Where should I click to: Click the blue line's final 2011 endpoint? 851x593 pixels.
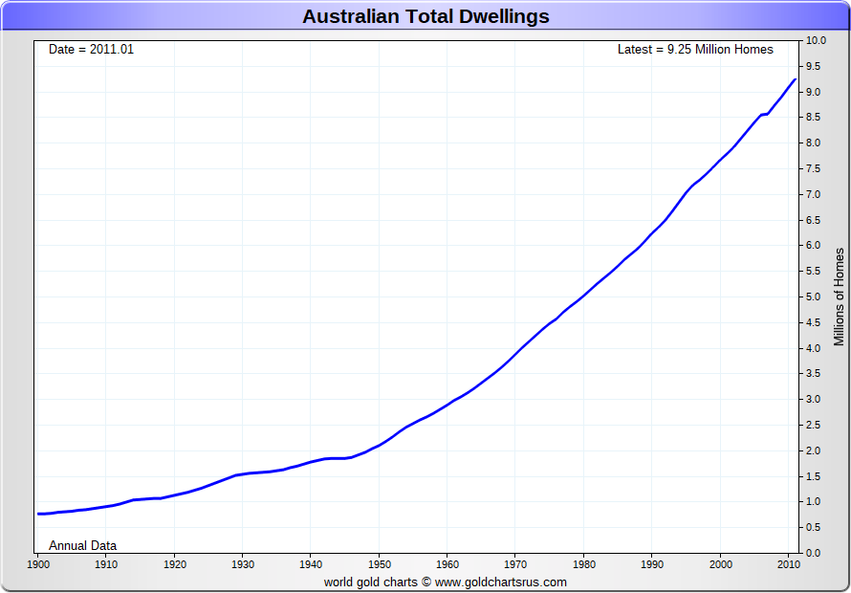(795, 79)
